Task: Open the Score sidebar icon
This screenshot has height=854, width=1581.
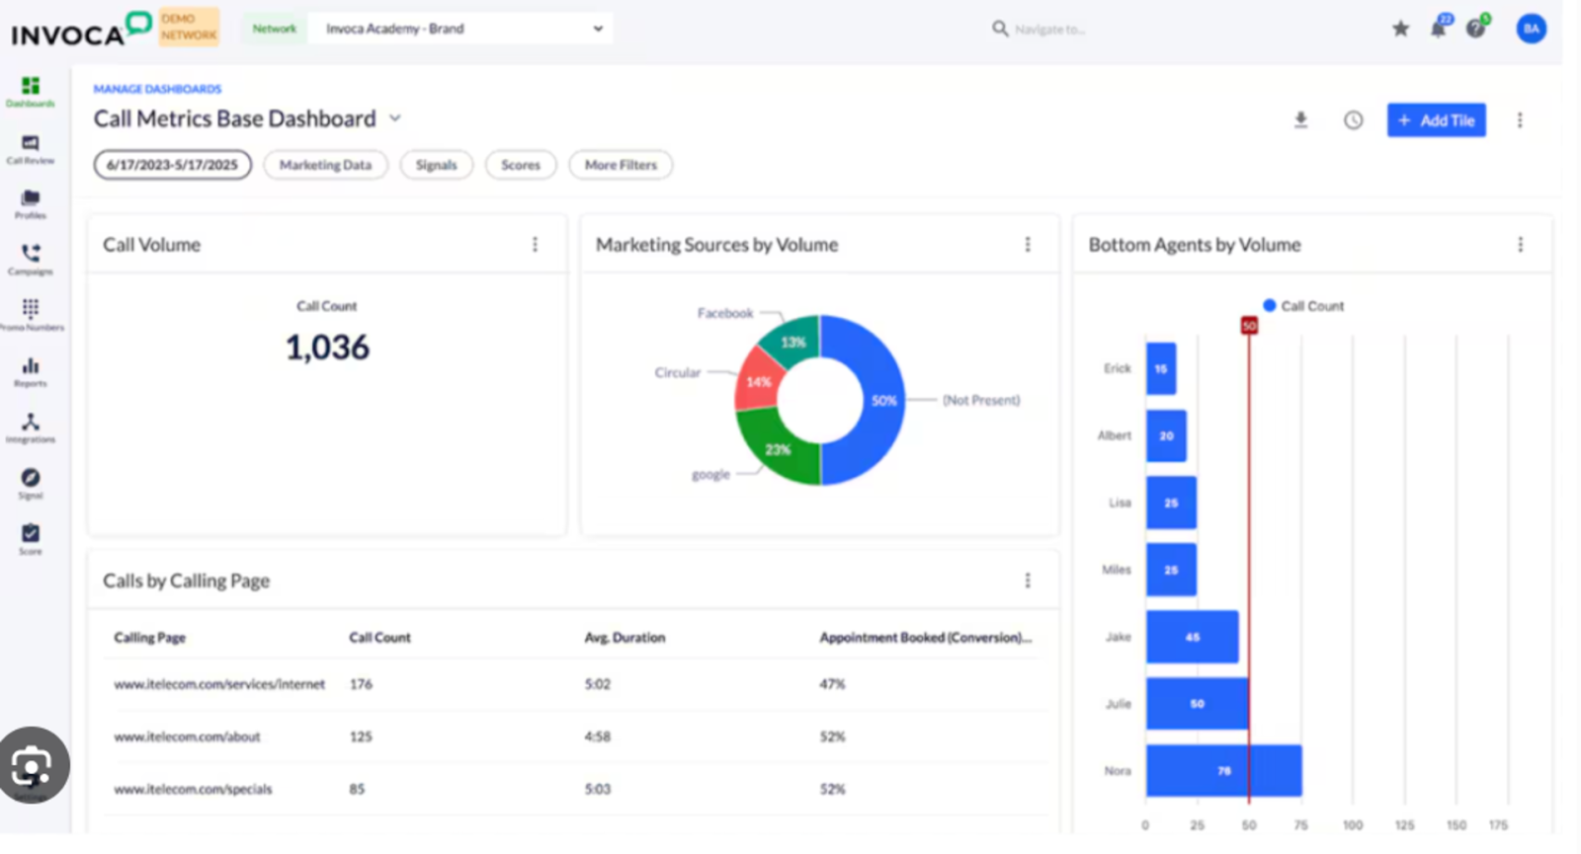Action: coord(31,539)
